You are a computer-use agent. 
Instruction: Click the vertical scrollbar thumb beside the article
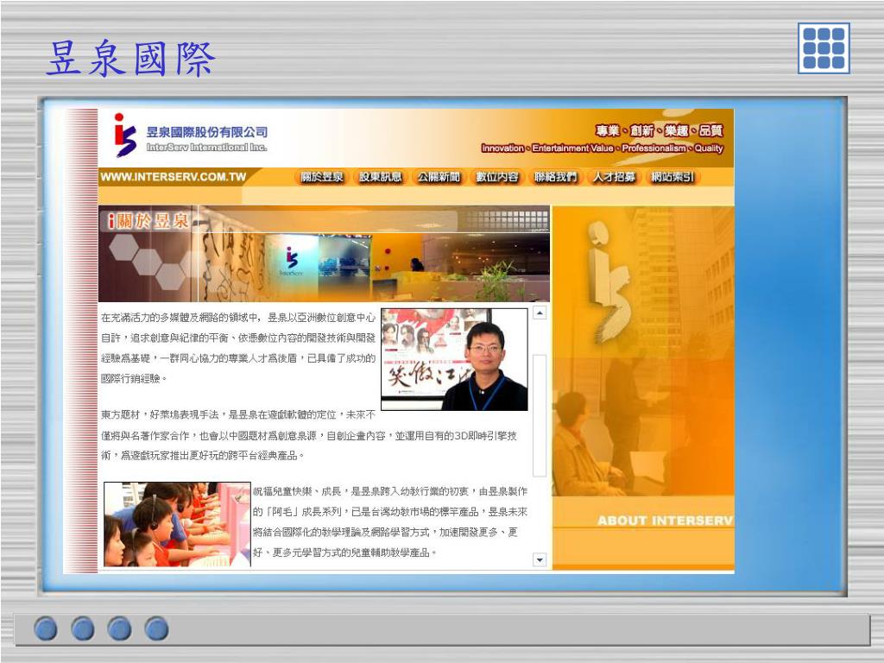(540, 415)
